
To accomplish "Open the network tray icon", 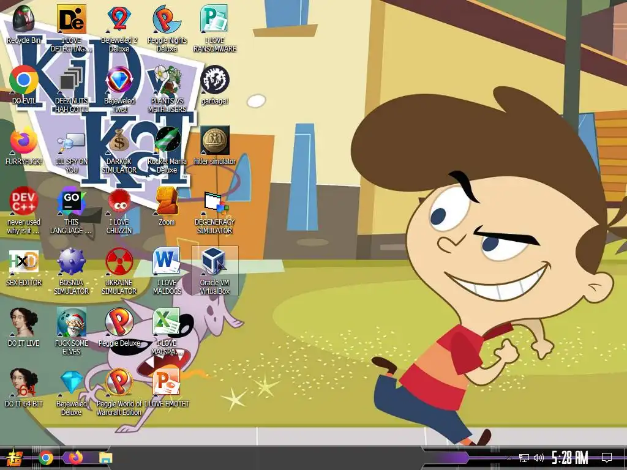I will (x=524, y=458).
